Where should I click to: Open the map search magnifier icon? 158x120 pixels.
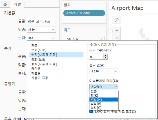[117, 20]
